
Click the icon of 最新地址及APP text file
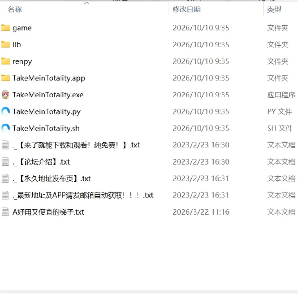coord(5,195)
